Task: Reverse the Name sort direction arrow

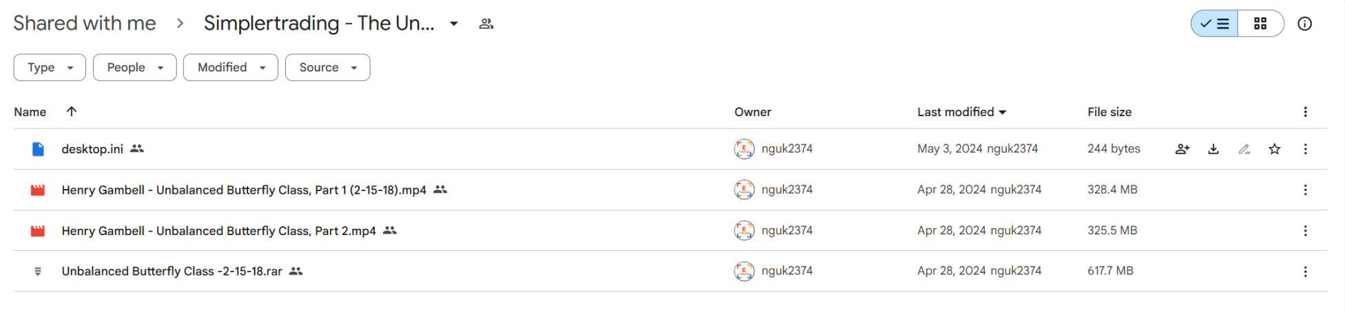Action: (71, 111)
